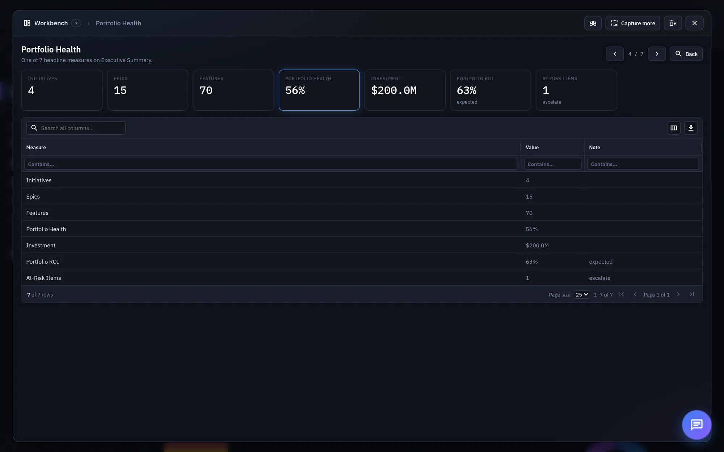Click the Value Contains filter field

pyautogui.click(x=552, y=164)
